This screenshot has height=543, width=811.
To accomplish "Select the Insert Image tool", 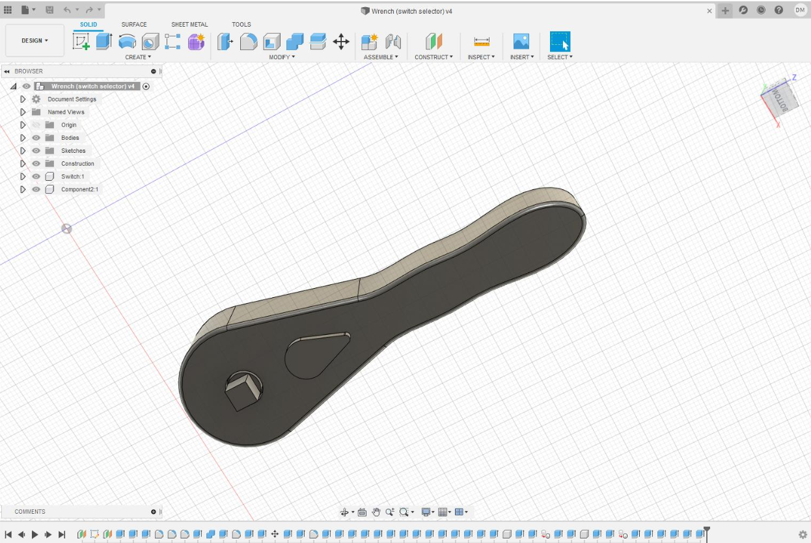I will (x=521, y=42).
